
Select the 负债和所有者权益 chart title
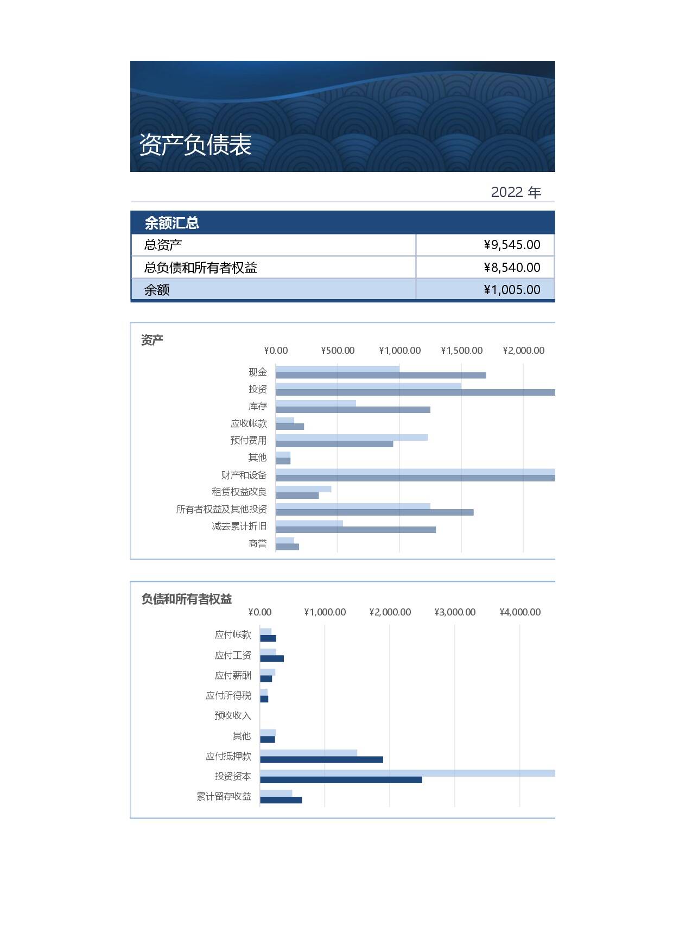(186, 599)
